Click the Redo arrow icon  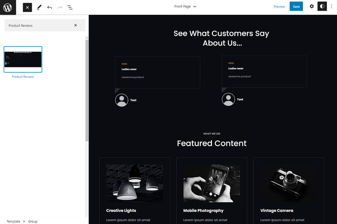coord(60,7)
